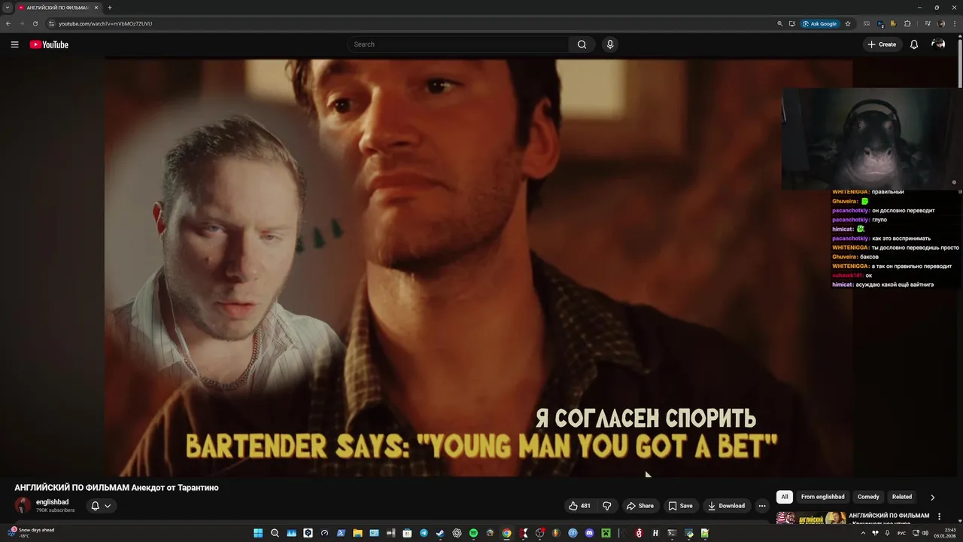Click the YouTube search magnifier button
The width and height of the screenshot is (963, 542).
click(x=582, y=44)
